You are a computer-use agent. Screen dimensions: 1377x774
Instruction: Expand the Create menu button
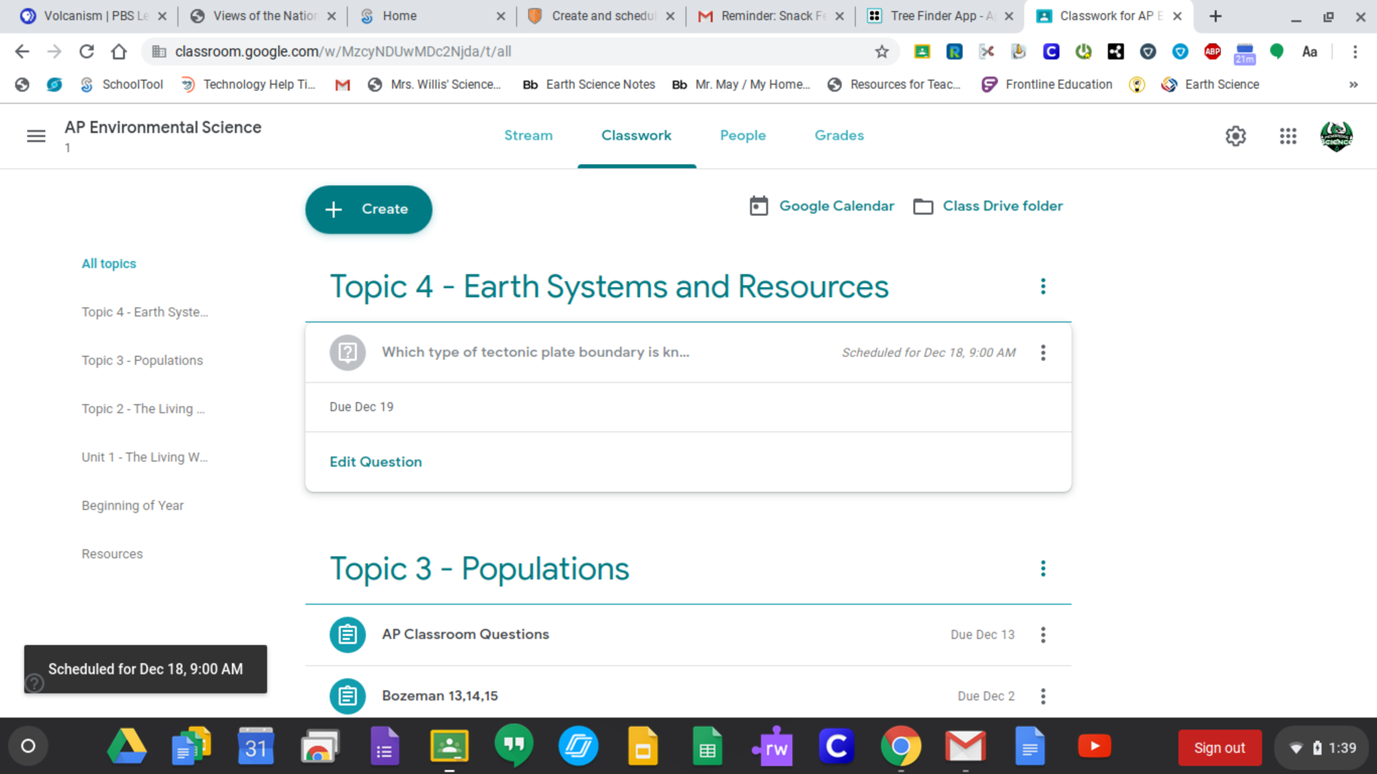368,210
